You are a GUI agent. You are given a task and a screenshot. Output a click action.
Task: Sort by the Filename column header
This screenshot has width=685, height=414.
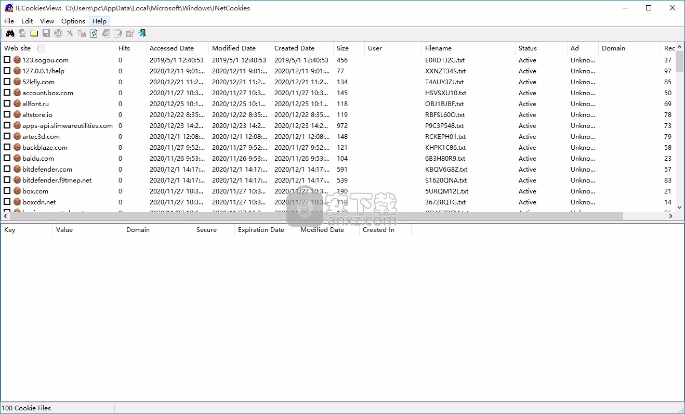tap(468, 48)
